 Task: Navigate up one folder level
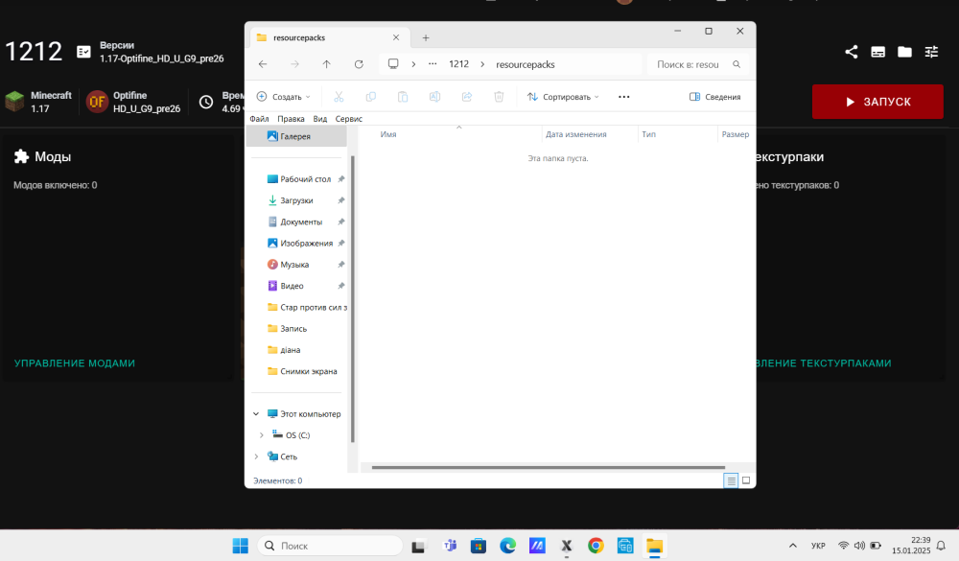tap(327, 64)
